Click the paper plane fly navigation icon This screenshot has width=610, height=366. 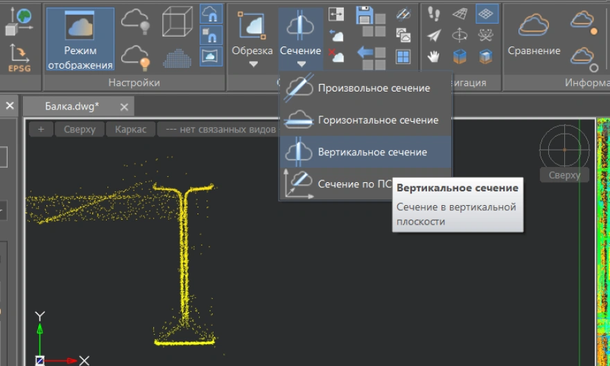[434, 35]
